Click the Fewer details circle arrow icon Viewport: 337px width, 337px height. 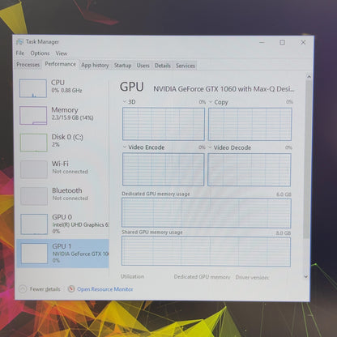click(23, 289)
